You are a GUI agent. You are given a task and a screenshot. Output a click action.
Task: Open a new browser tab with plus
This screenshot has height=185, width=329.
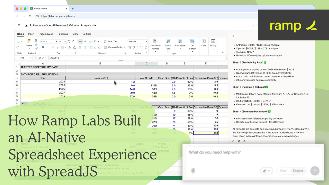coord(72,8)
